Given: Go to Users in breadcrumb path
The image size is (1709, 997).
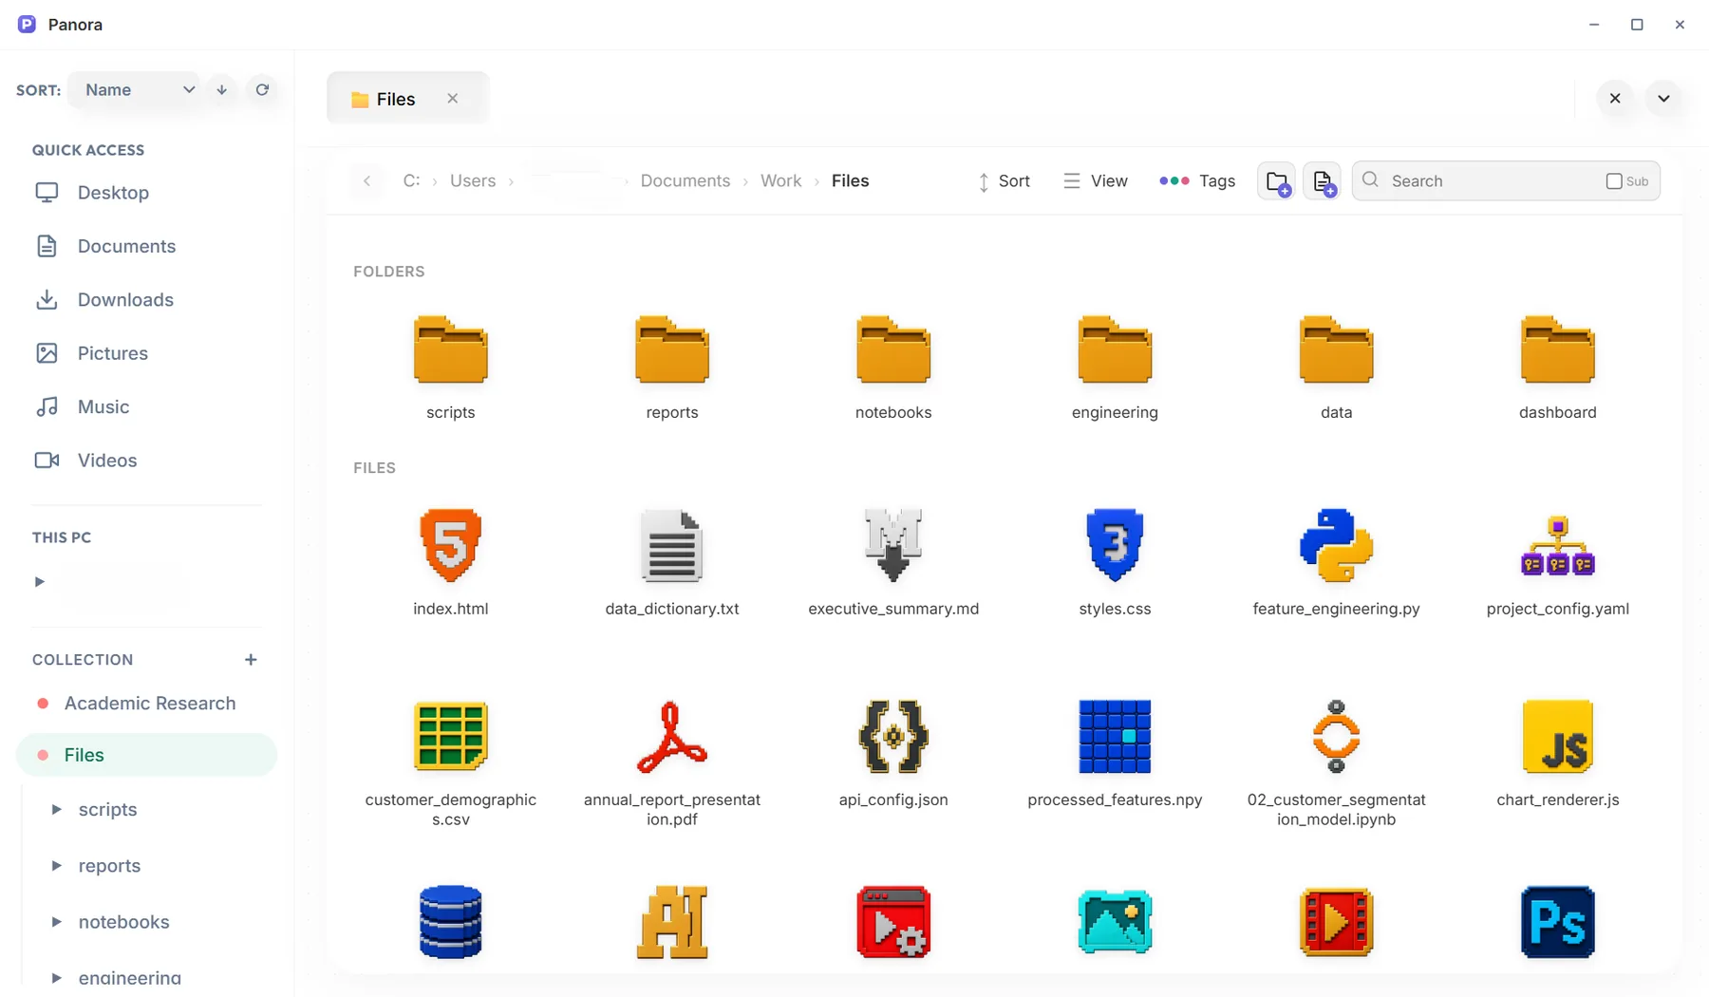Looking at the screenshot, I should point(473,180).
